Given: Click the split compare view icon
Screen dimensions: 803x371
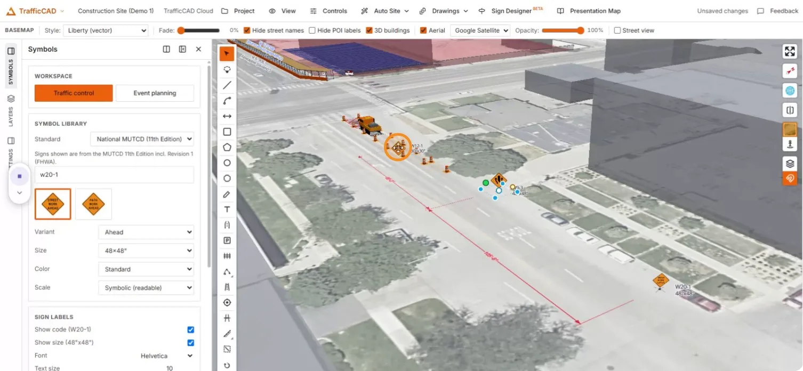Looking at the screenshot, I should (x=790, y=110).
